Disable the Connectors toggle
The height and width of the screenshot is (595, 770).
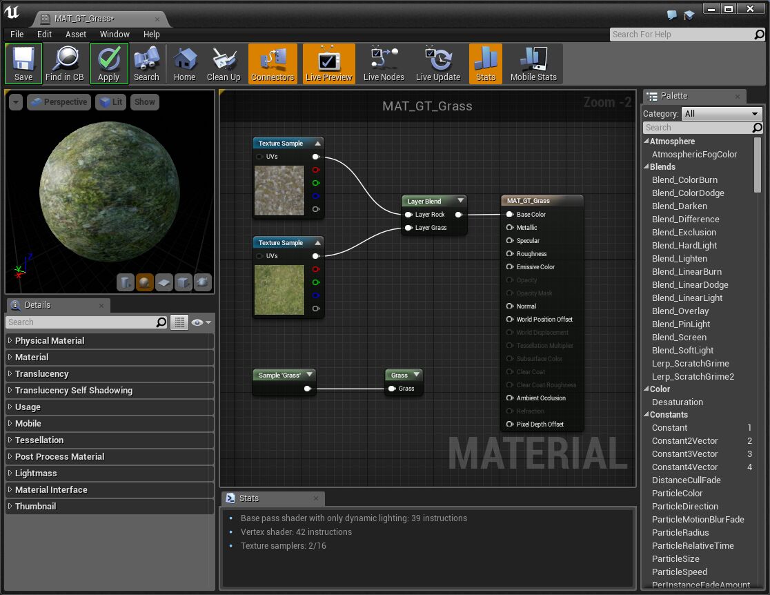[273, 64]
